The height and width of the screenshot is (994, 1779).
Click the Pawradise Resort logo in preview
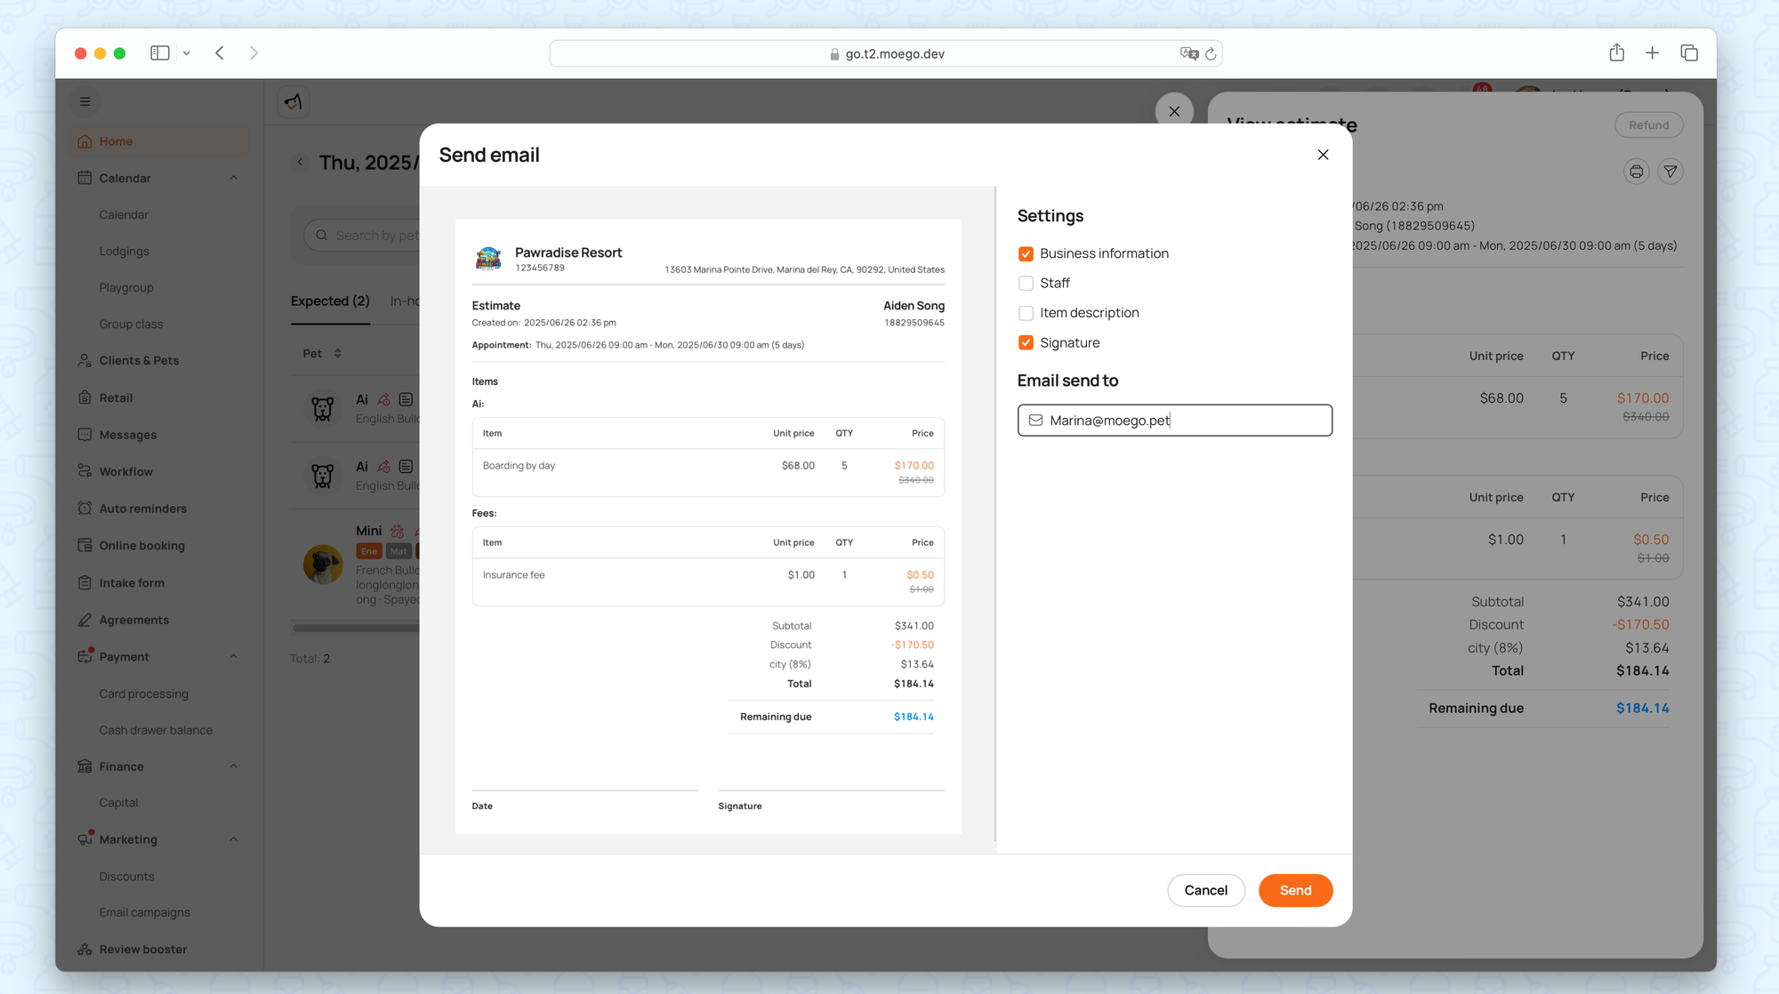click(x=488, y=259)
